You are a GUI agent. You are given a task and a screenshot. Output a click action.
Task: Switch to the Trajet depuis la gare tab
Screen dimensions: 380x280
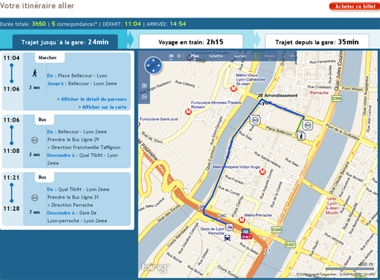(x=317, y=42)
